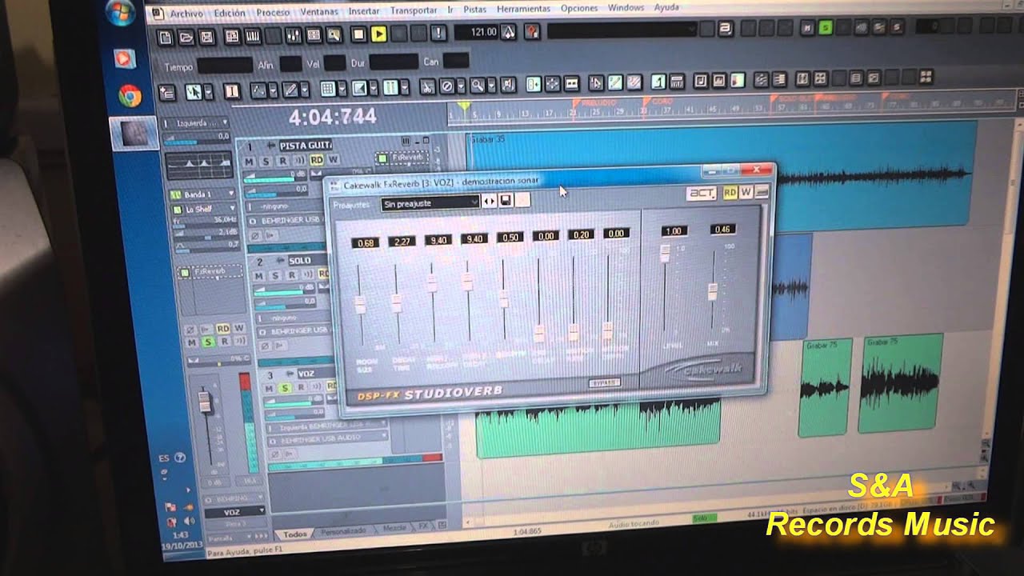Expand the Smart tool options arrow
This screenshot has height=576, width=1024.
(x=208, y=92)
